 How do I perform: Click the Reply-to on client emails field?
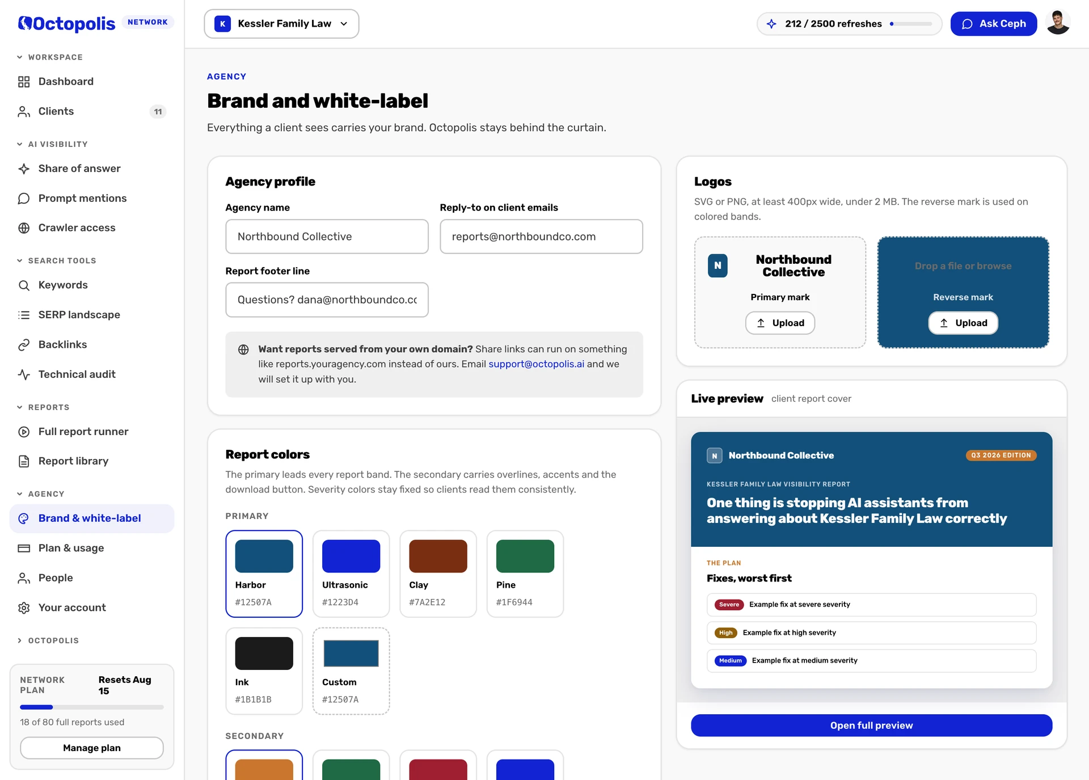pos(541,237)
